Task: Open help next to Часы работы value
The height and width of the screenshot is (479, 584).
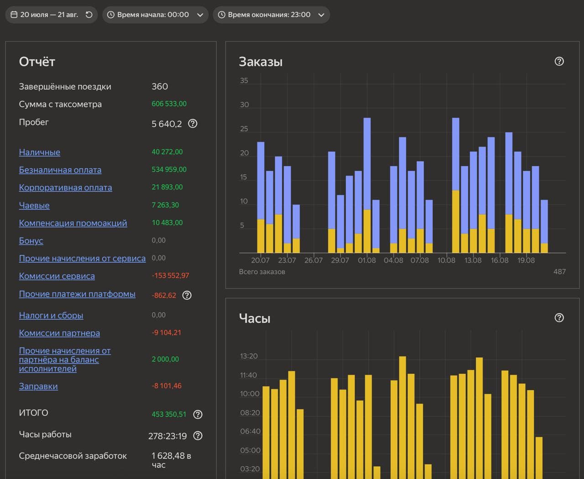Action: point(198,436)
